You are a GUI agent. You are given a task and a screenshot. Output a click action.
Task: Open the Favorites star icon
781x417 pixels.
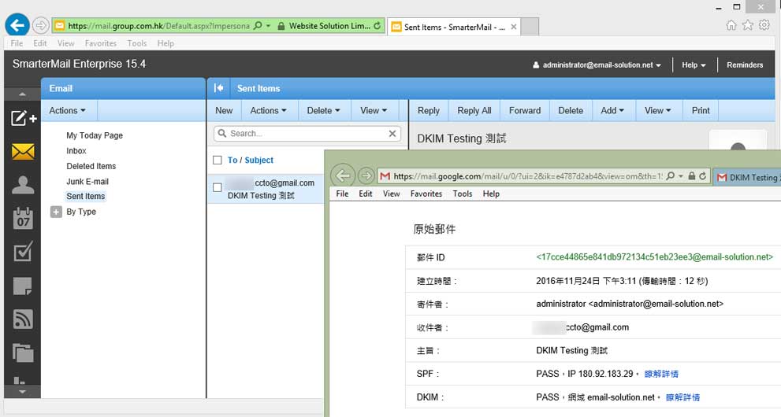[x=748, y=25]
